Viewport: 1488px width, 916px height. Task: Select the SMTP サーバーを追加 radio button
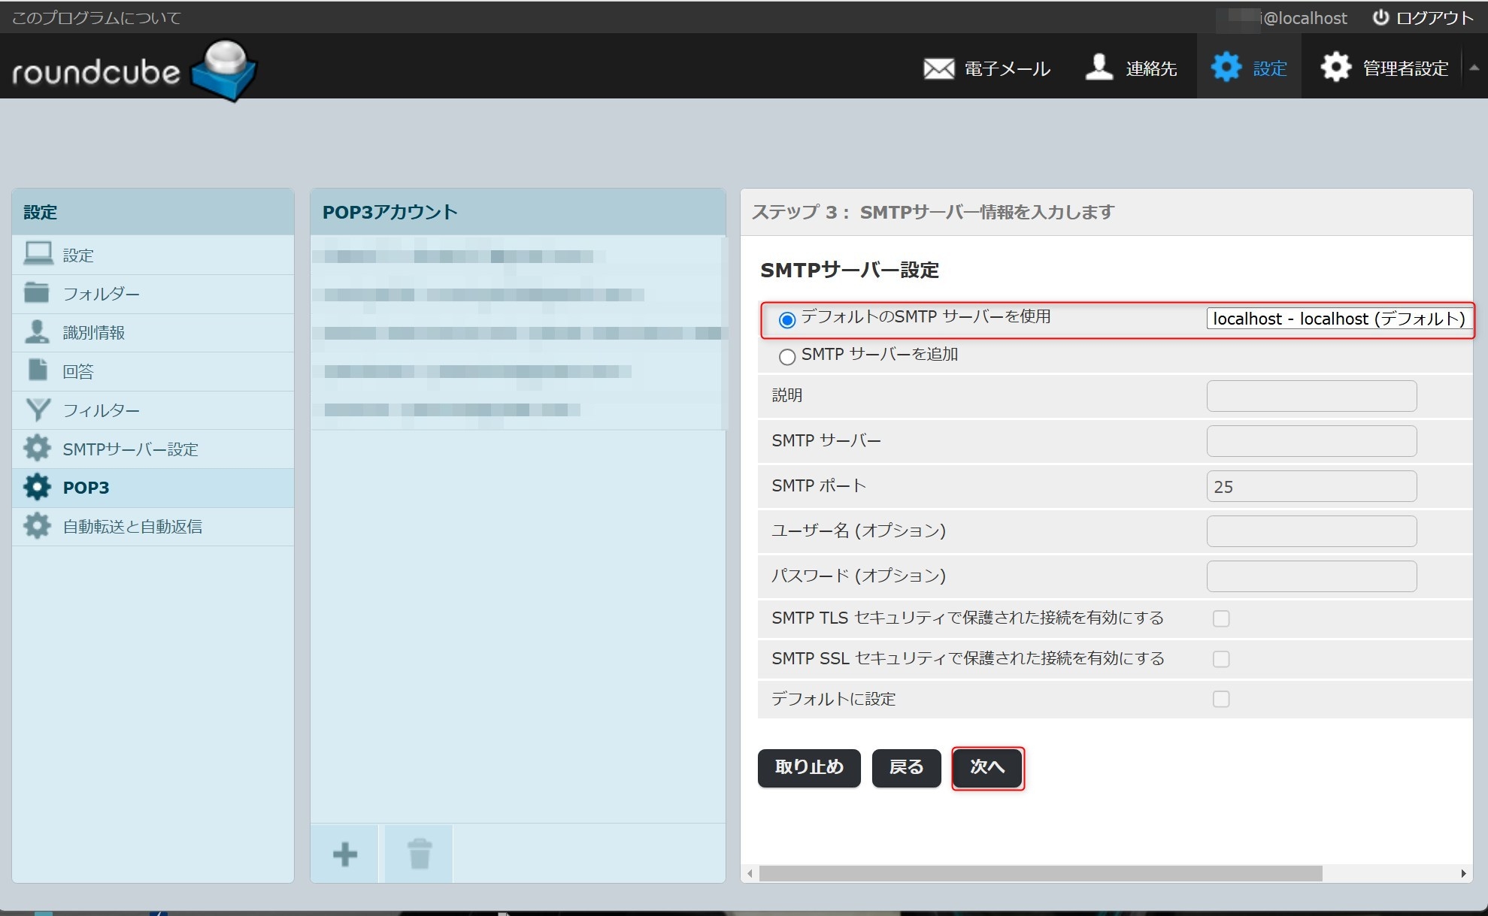[x=786, y=357]
